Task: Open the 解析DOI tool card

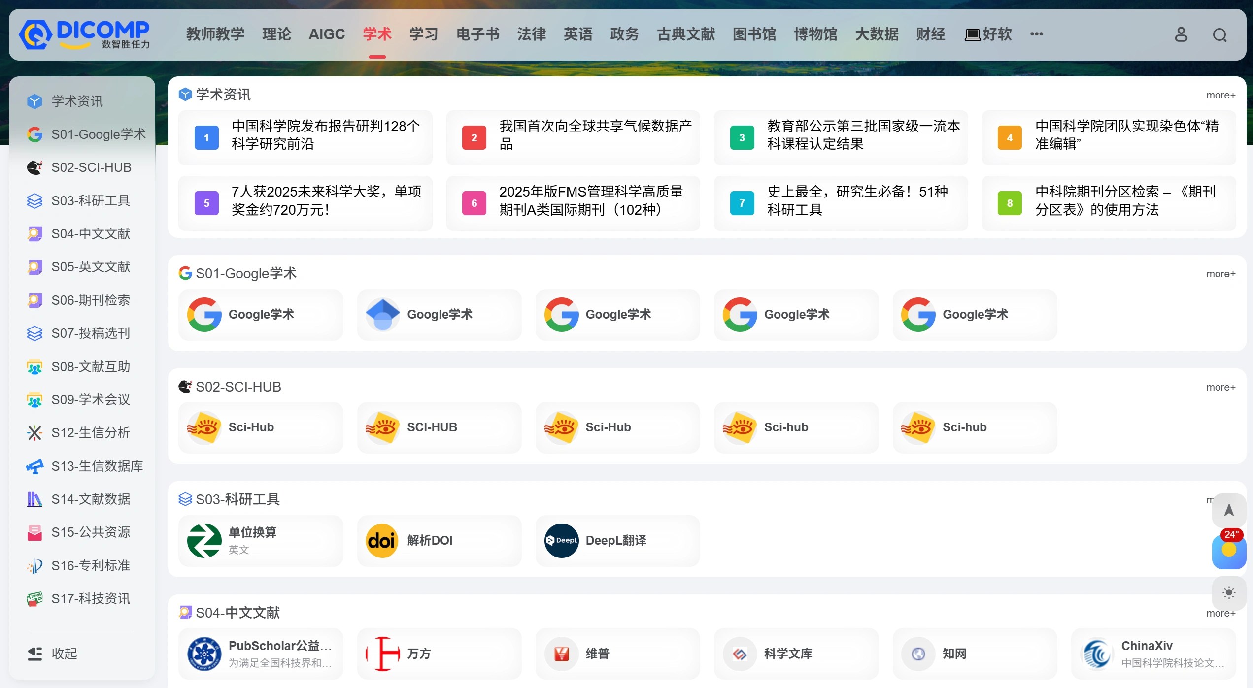Action: point(440,540)
